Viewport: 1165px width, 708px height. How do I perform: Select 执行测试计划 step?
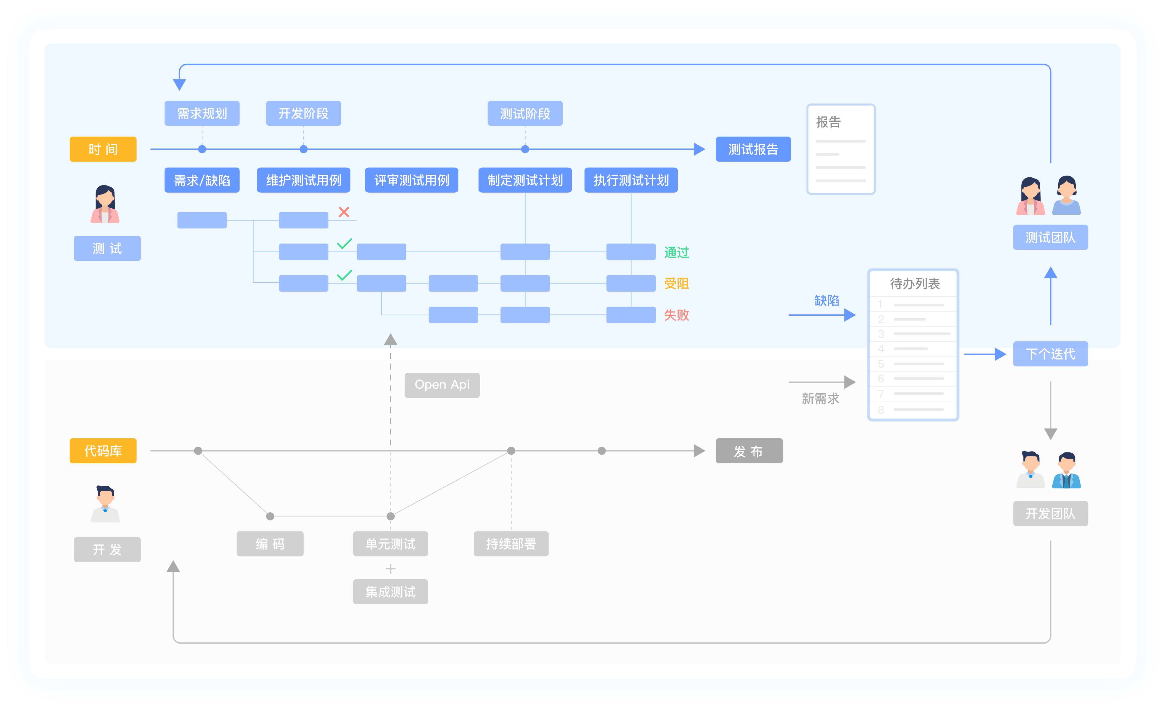point(631,180)
